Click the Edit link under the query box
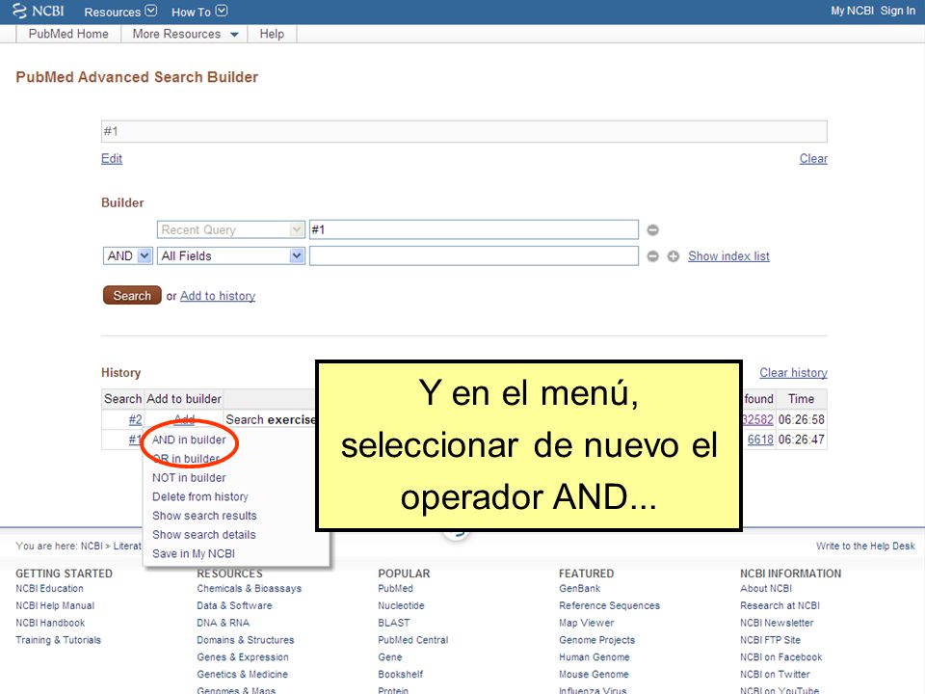 [112, 159]
